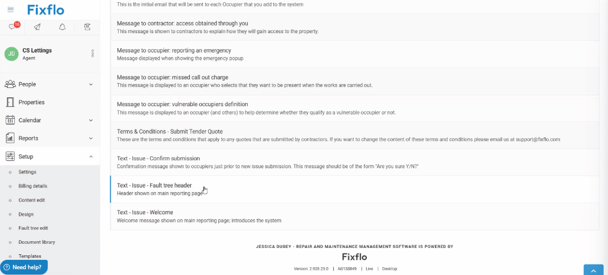
Task: Expand the People menu chevron
Action: coord(91,84)
